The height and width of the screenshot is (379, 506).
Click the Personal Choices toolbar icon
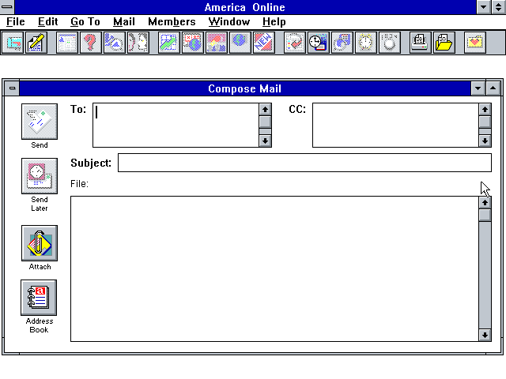click(390, 43)
